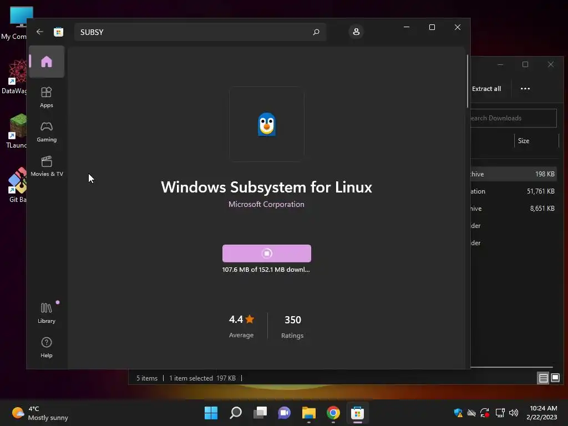This screenshot has width=568, height=426.
Task: Open the user account profile icon
Action: 356,32
